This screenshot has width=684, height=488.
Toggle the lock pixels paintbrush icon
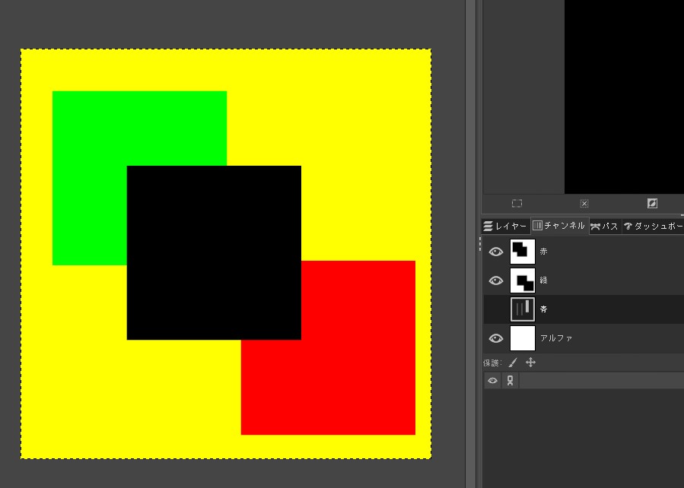click(x=513, y=363)
